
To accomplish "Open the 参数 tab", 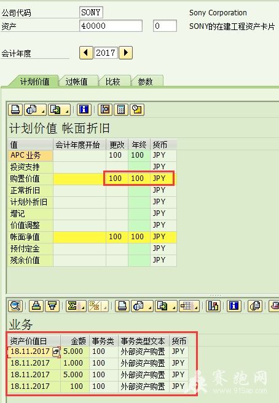I will click(x=146, y=82).
